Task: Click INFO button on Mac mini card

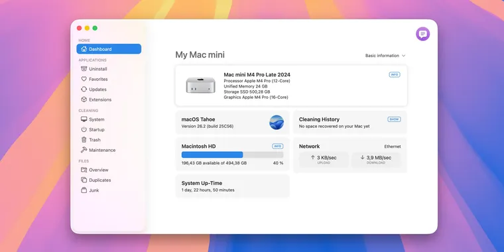Action: [395, 74]
